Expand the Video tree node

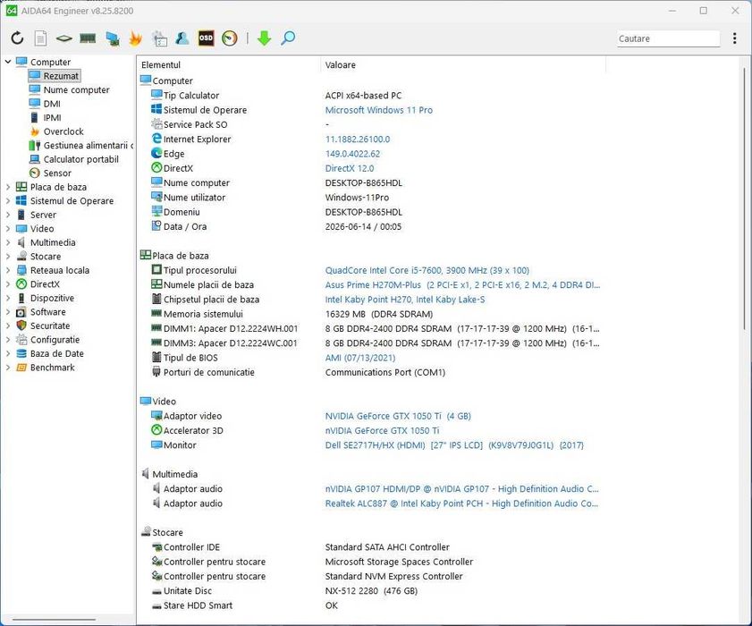(x=8, y=229)
